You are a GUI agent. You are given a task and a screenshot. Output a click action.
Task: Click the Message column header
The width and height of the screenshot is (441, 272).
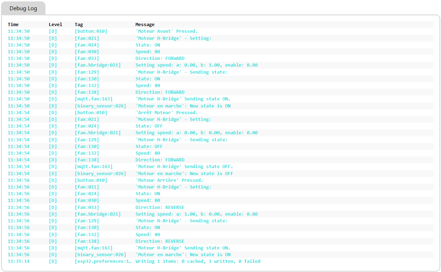pos(145,25)
